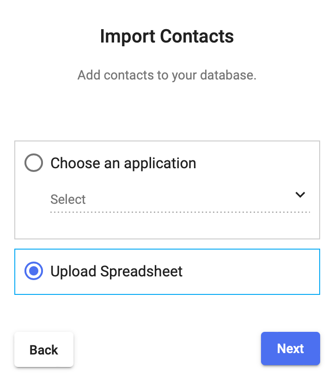334x391 pixels.
Task: Click the dotted underline of the Select field
Action: [x=180, y=212]
